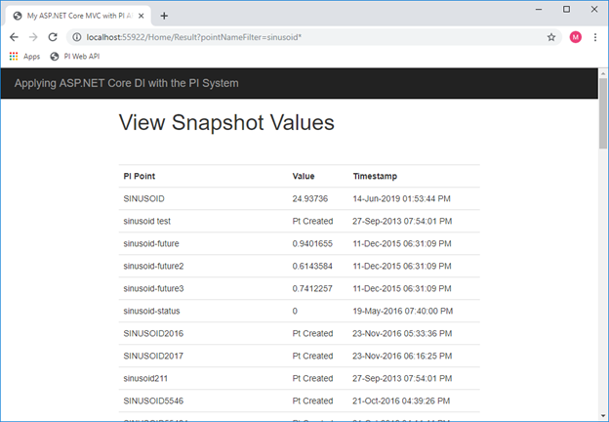Open the Chrome profile avatar icon
609x422 pixels.
click(575, 37)
